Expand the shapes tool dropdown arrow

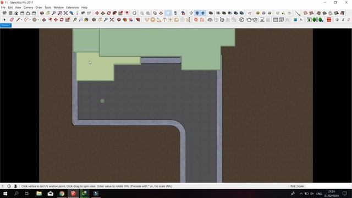[x=38, y=20]
